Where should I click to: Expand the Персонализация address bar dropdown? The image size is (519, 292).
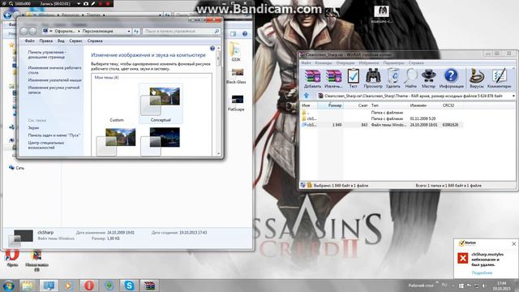coord(129,31)
